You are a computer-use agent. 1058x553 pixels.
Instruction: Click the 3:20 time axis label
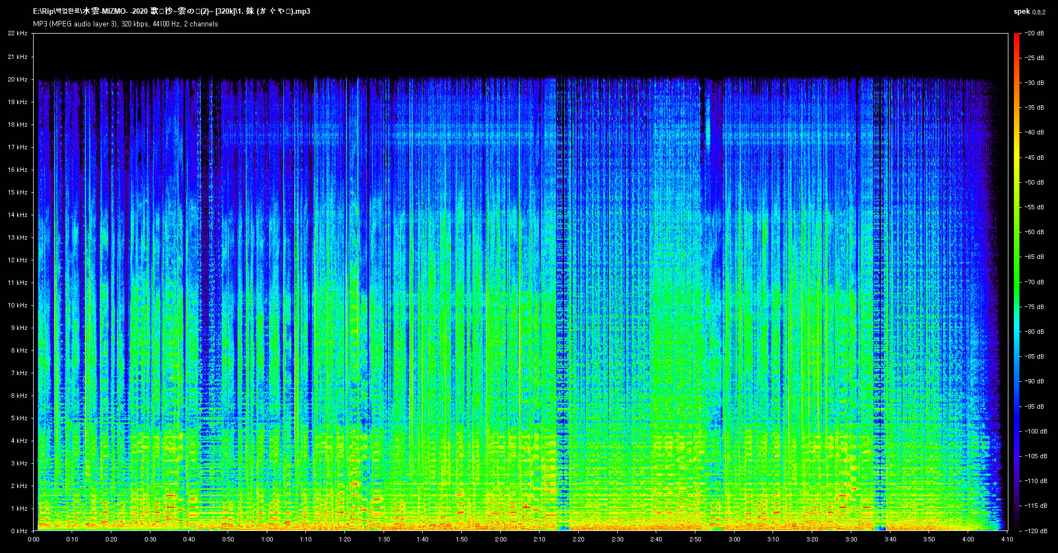tap(812, 539)
